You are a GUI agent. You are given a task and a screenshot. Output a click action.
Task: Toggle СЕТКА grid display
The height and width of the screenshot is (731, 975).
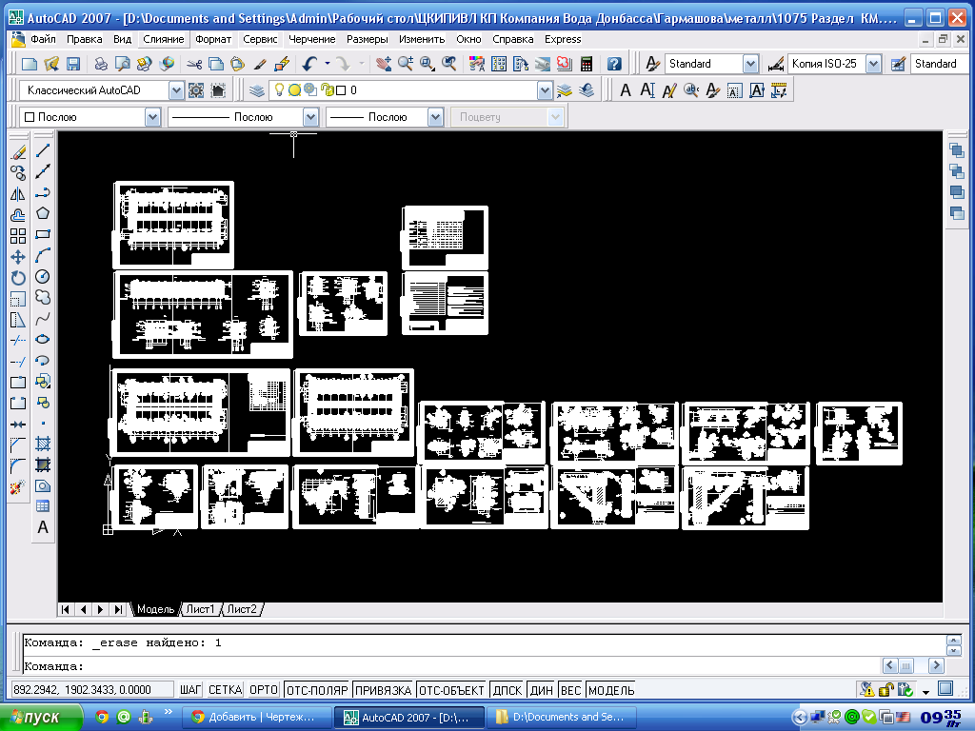point(225,690)
